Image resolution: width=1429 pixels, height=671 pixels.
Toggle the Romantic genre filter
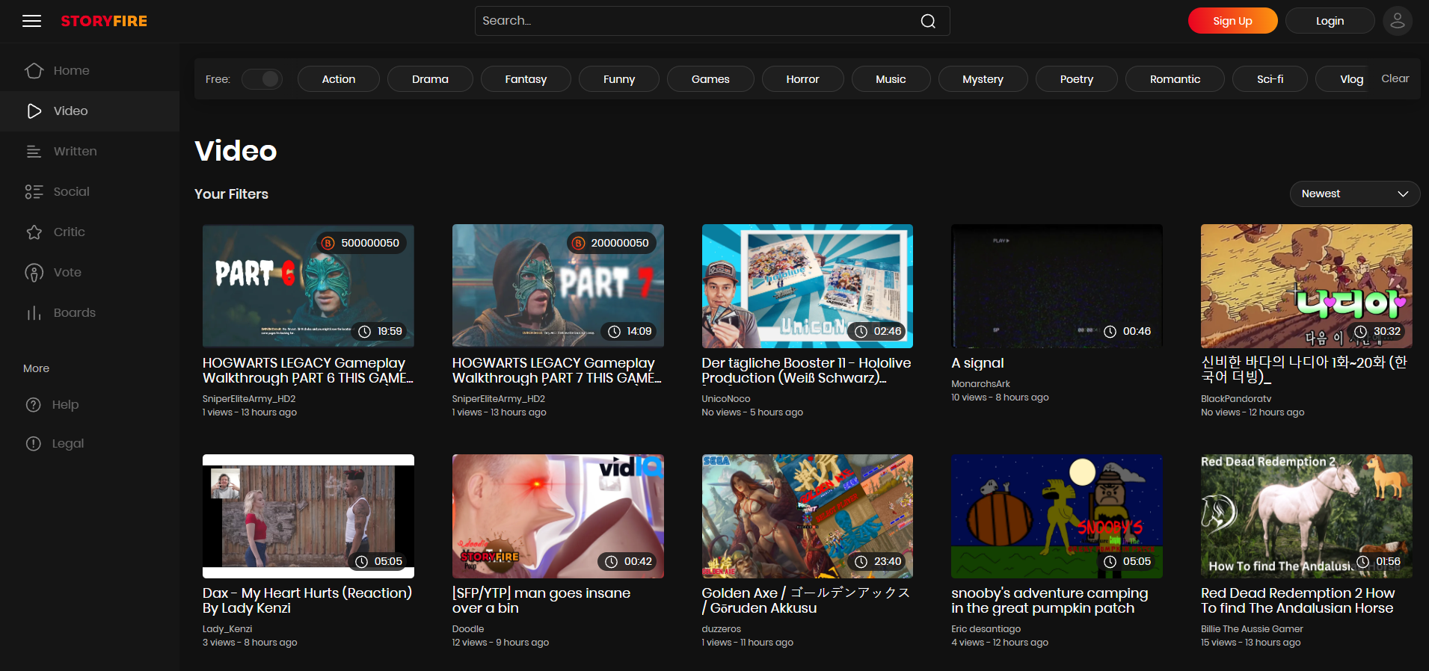[x=1175, y=79]
